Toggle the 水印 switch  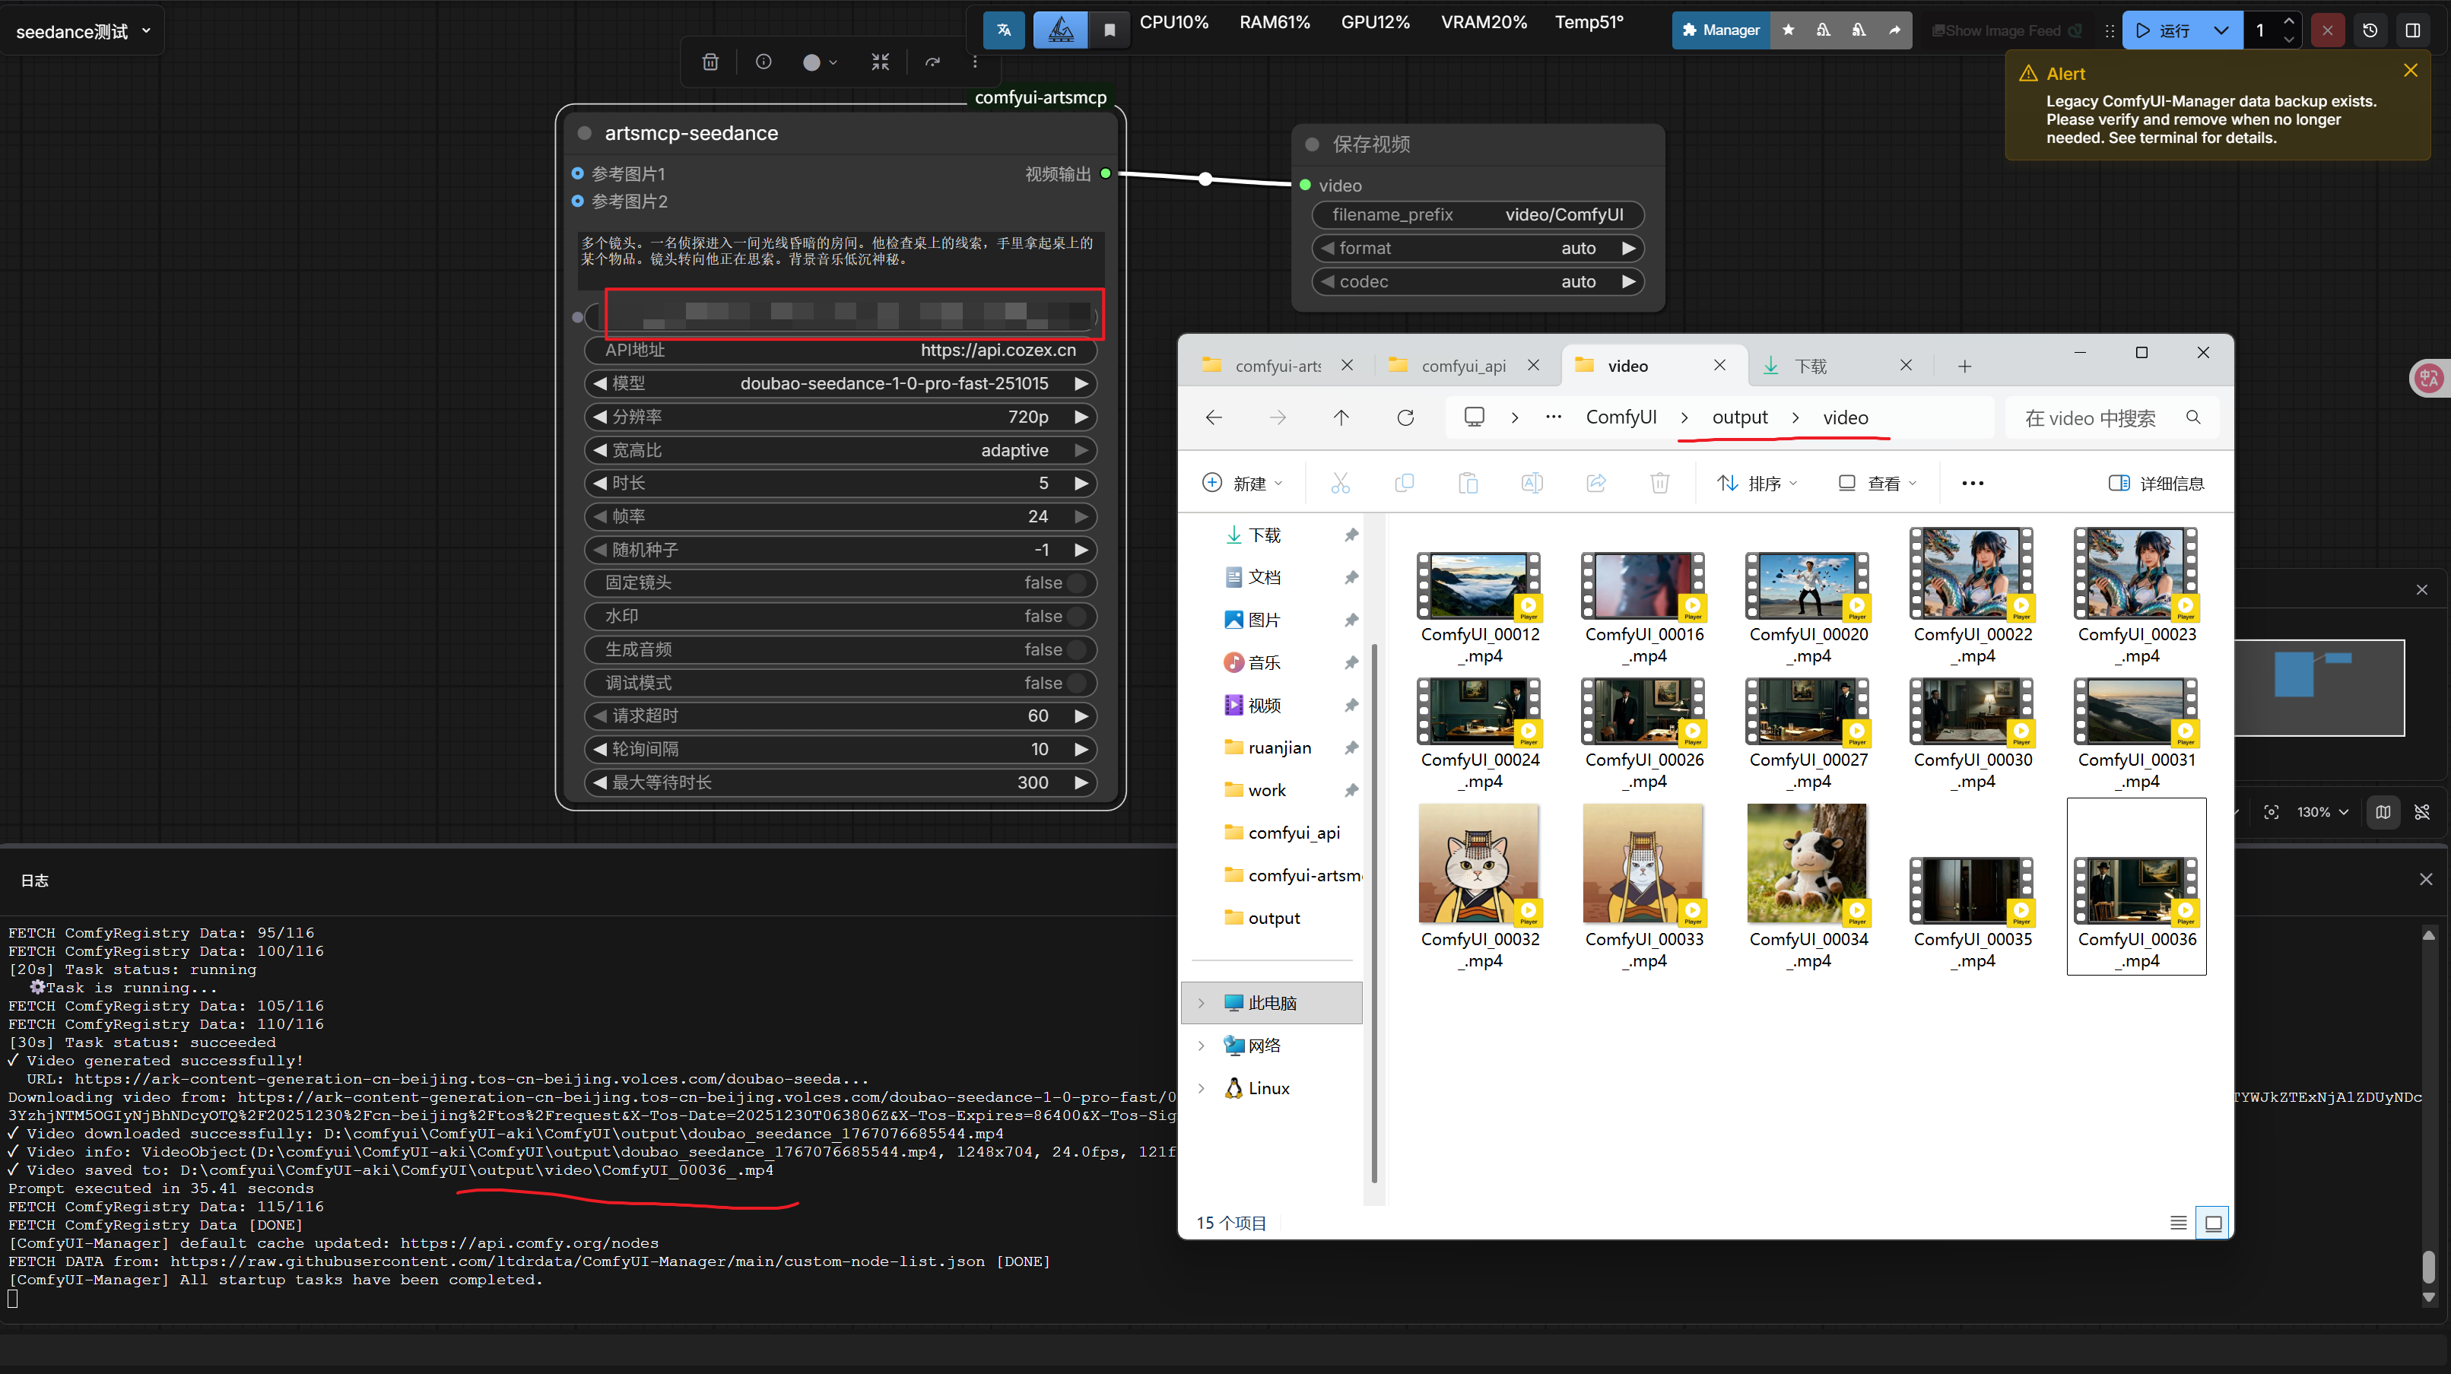click(1077, 617)
